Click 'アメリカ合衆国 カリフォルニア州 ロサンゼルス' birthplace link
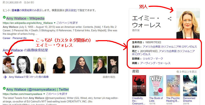The width and height of the screenshot is (205, 105). tap(170, 47)
